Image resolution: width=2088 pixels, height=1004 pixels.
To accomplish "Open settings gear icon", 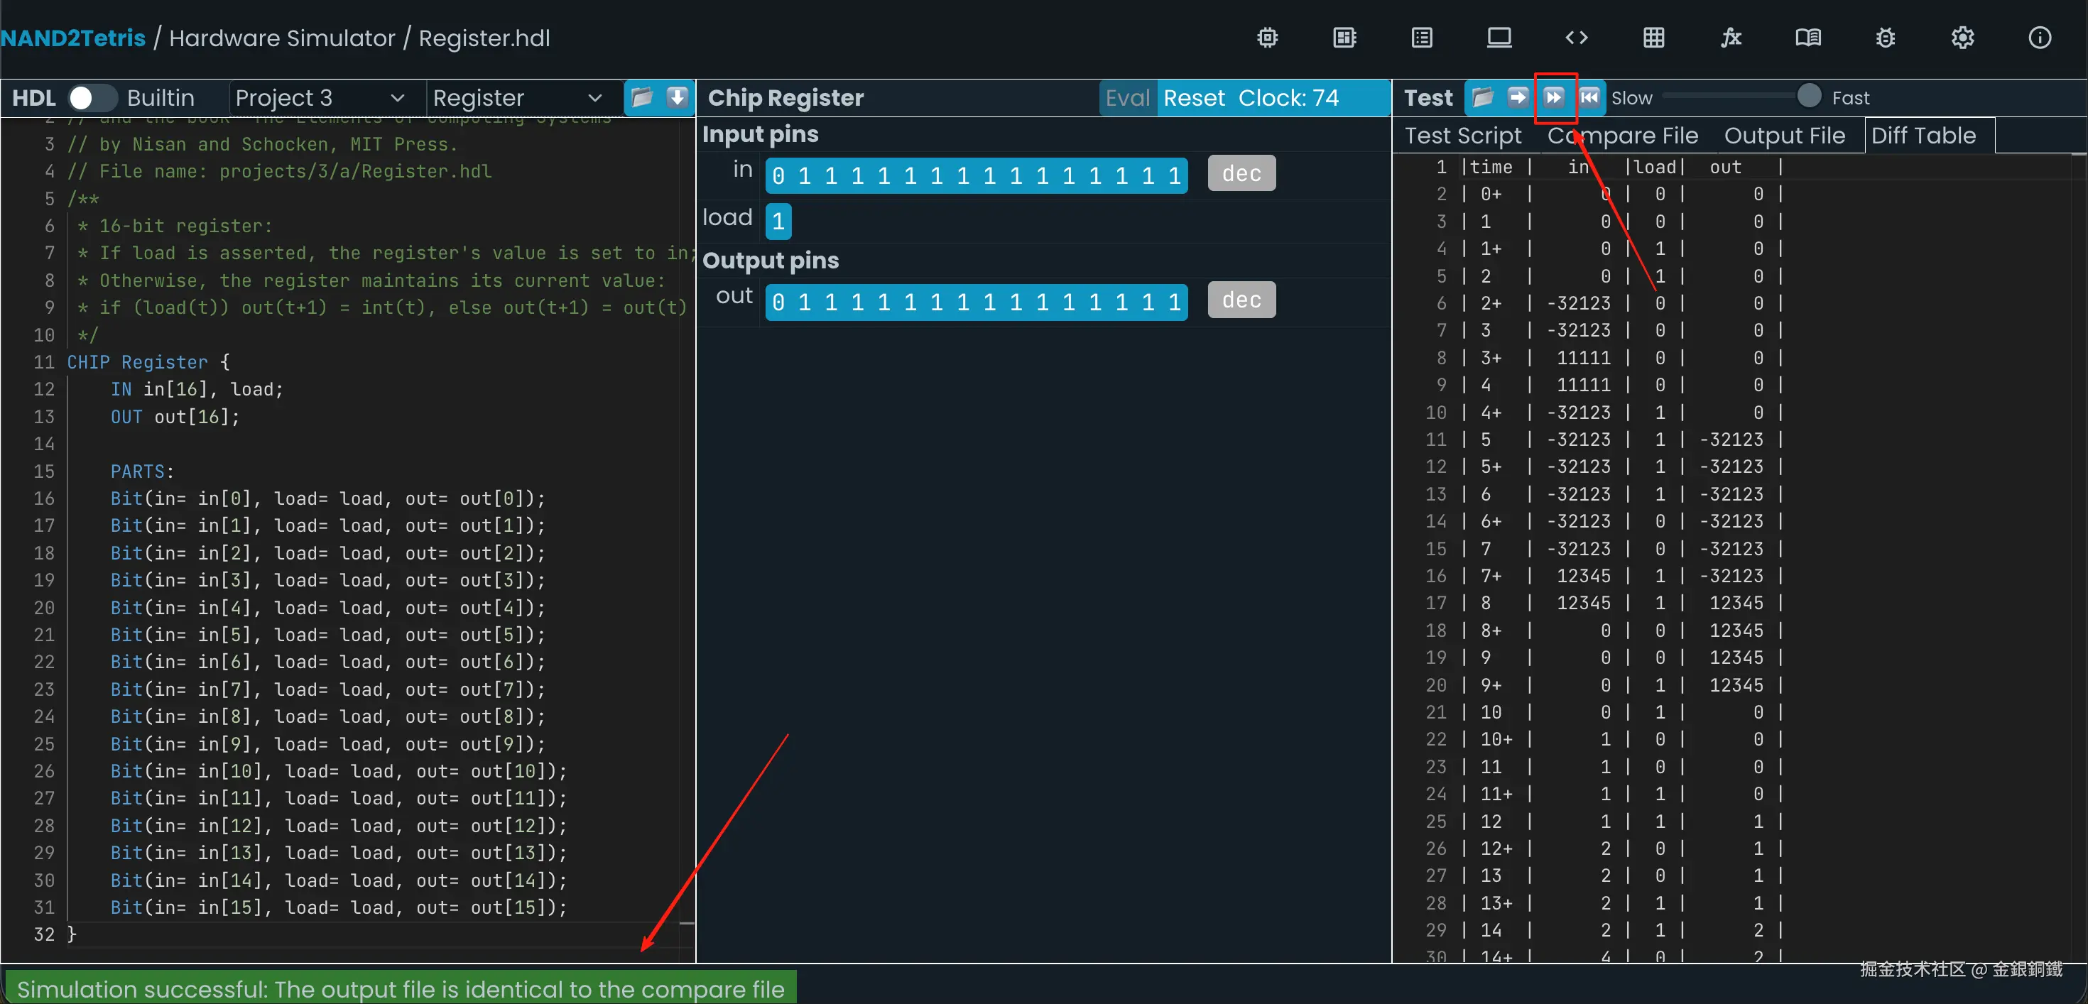I will (1962, 38).
